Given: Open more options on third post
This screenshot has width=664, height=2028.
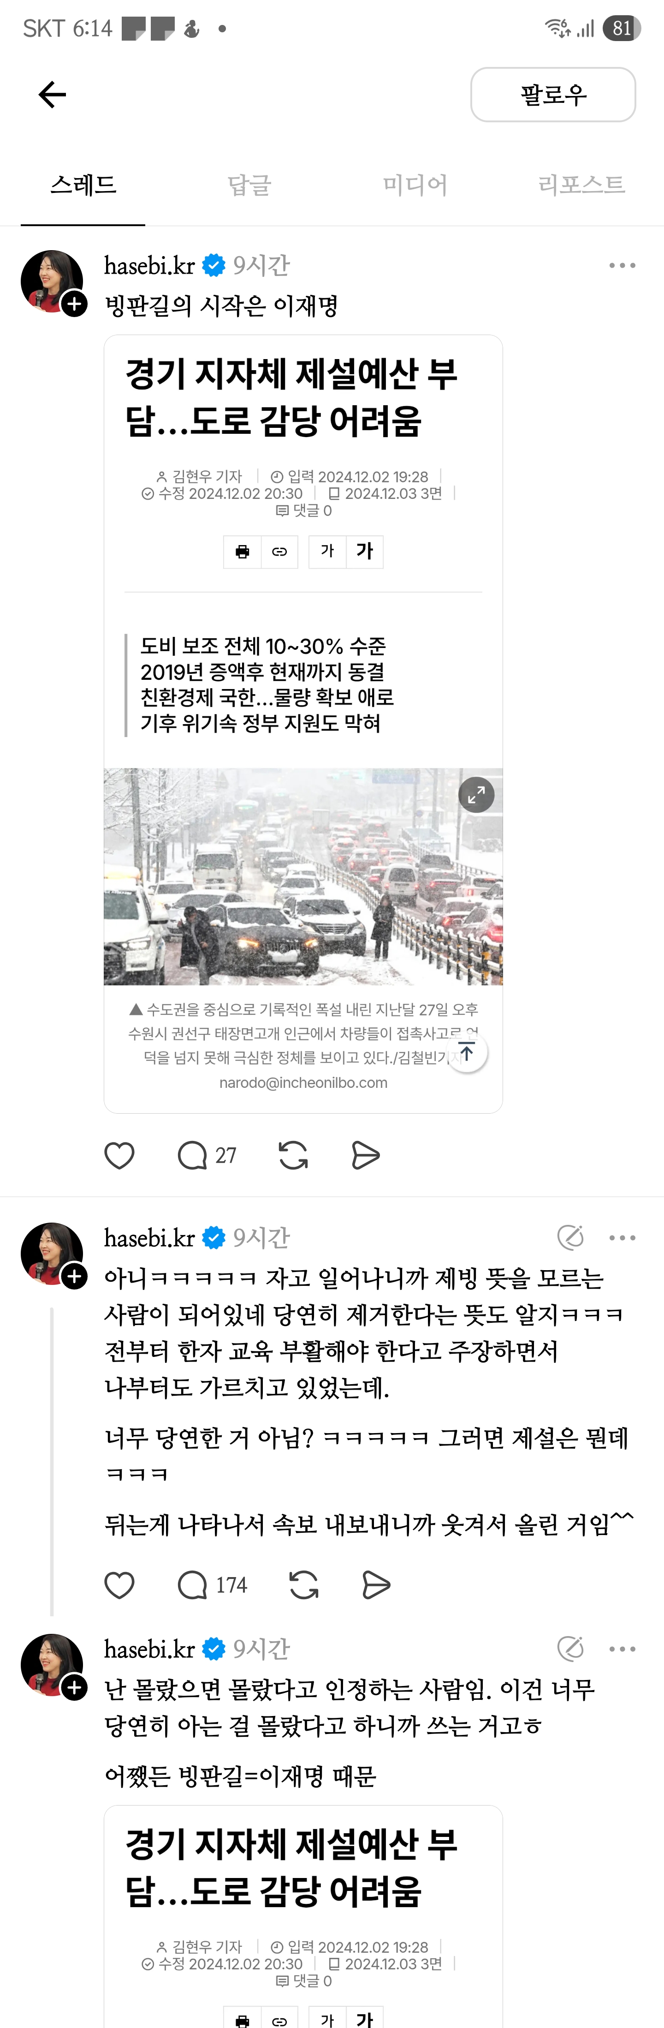Looking at the screenshot, I should (622, 1649).
